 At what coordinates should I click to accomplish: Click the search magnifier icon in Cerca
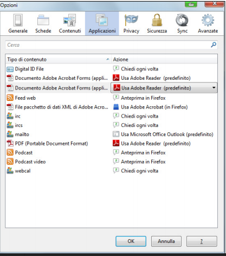coord(214,44)
